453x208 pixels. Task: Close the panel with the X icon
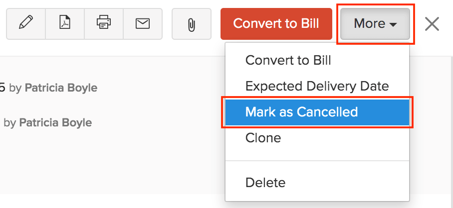click(x=432, y=24)
